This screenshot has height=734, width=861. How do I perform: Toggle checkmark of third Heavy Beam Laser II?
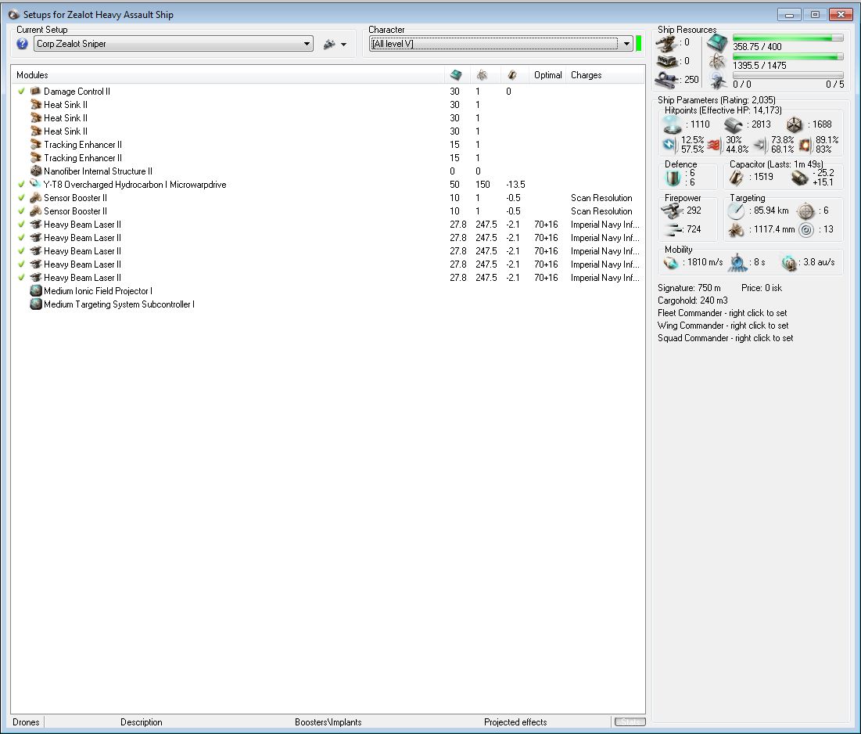point(21,251)
